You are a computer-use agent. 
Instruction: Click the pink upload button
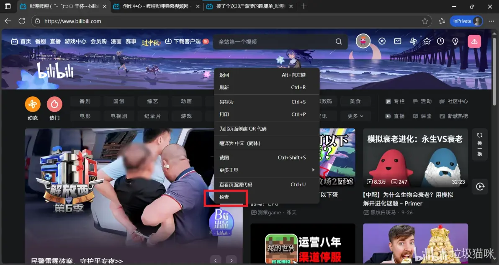point(474,41)
